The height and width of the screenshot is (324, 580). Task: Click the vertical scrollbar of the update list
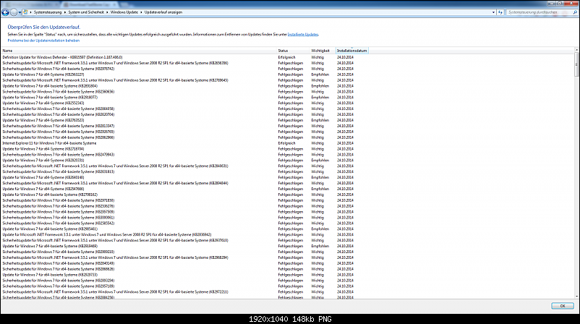[x=576, y=181]
